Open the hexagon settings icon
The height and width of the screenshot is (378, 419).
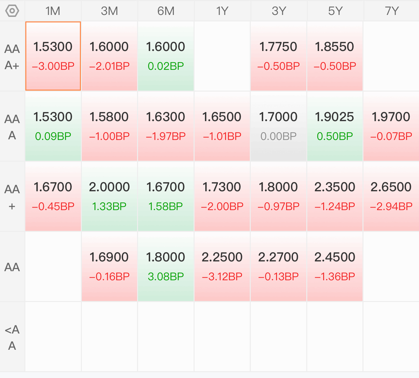pos(12,11)
